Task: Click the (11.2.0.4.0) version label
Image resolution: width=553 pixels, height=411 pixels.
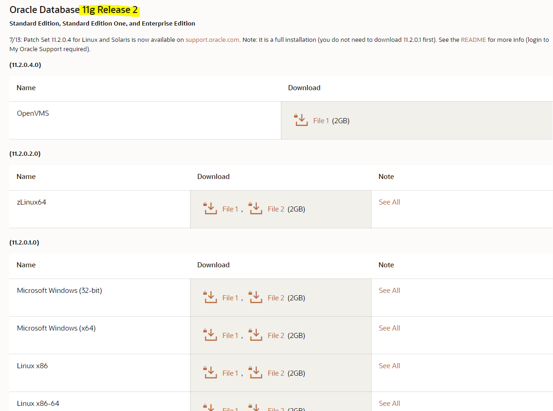Action: tap(25, 65)
